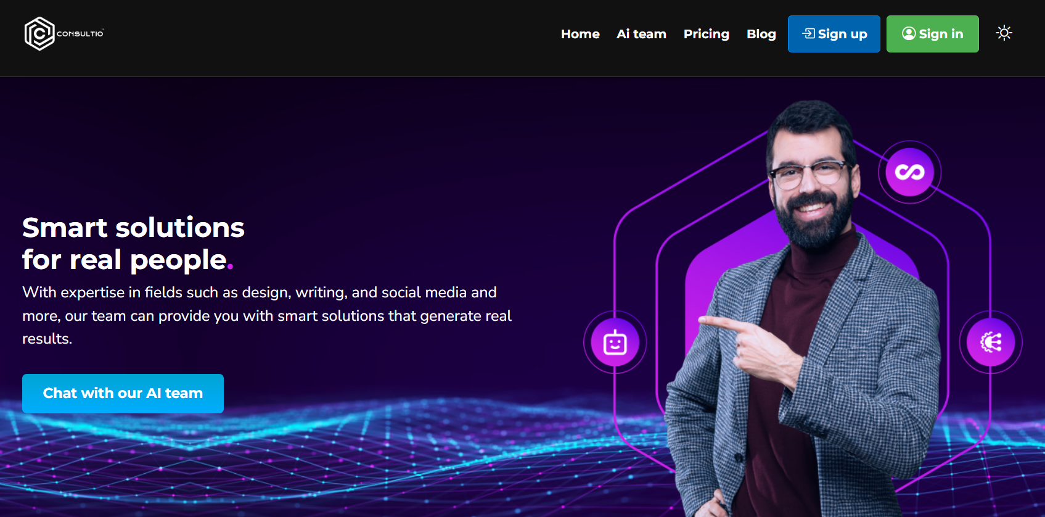
Task: Click the expertise description paragraph
Action: tap(267, 315)
